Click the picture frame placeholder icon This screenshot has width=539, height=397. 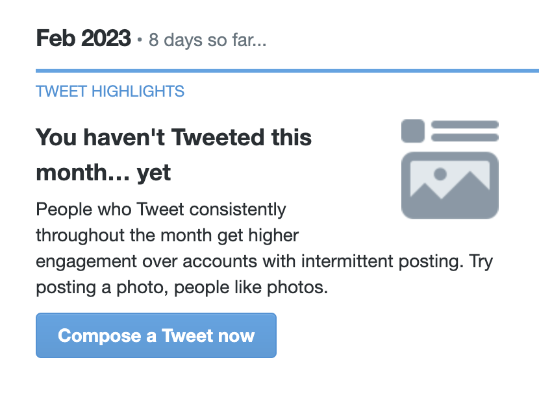(x=450, y=186)
